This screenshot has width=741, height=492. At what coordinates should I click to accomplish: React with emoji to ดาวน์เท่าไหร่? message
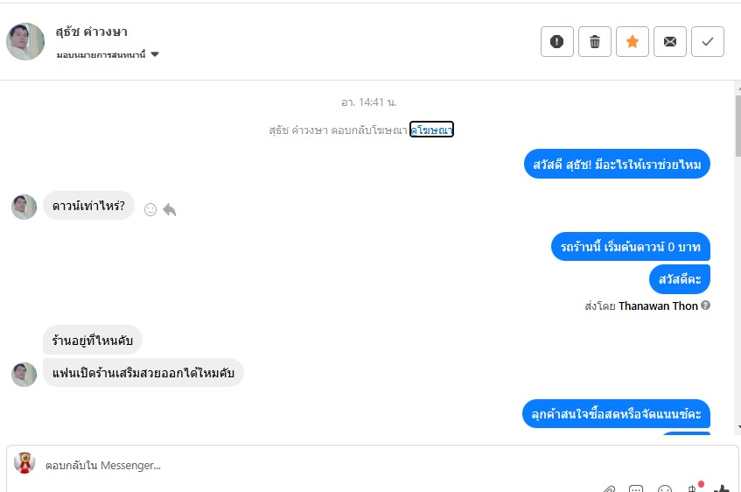[x=150, y=209]
